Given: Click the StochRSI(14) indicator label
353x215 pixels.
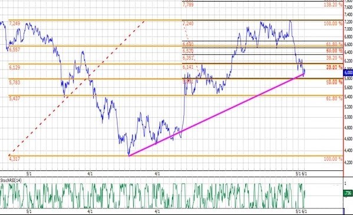Looking at the screenshot, I should [11, 181].
